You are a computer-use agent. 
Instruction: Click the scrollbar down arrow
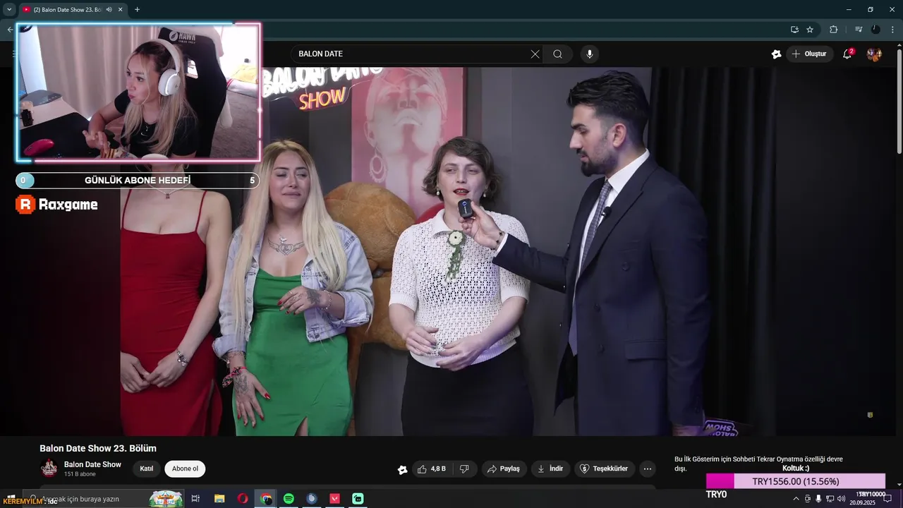(x=899, y=485)
